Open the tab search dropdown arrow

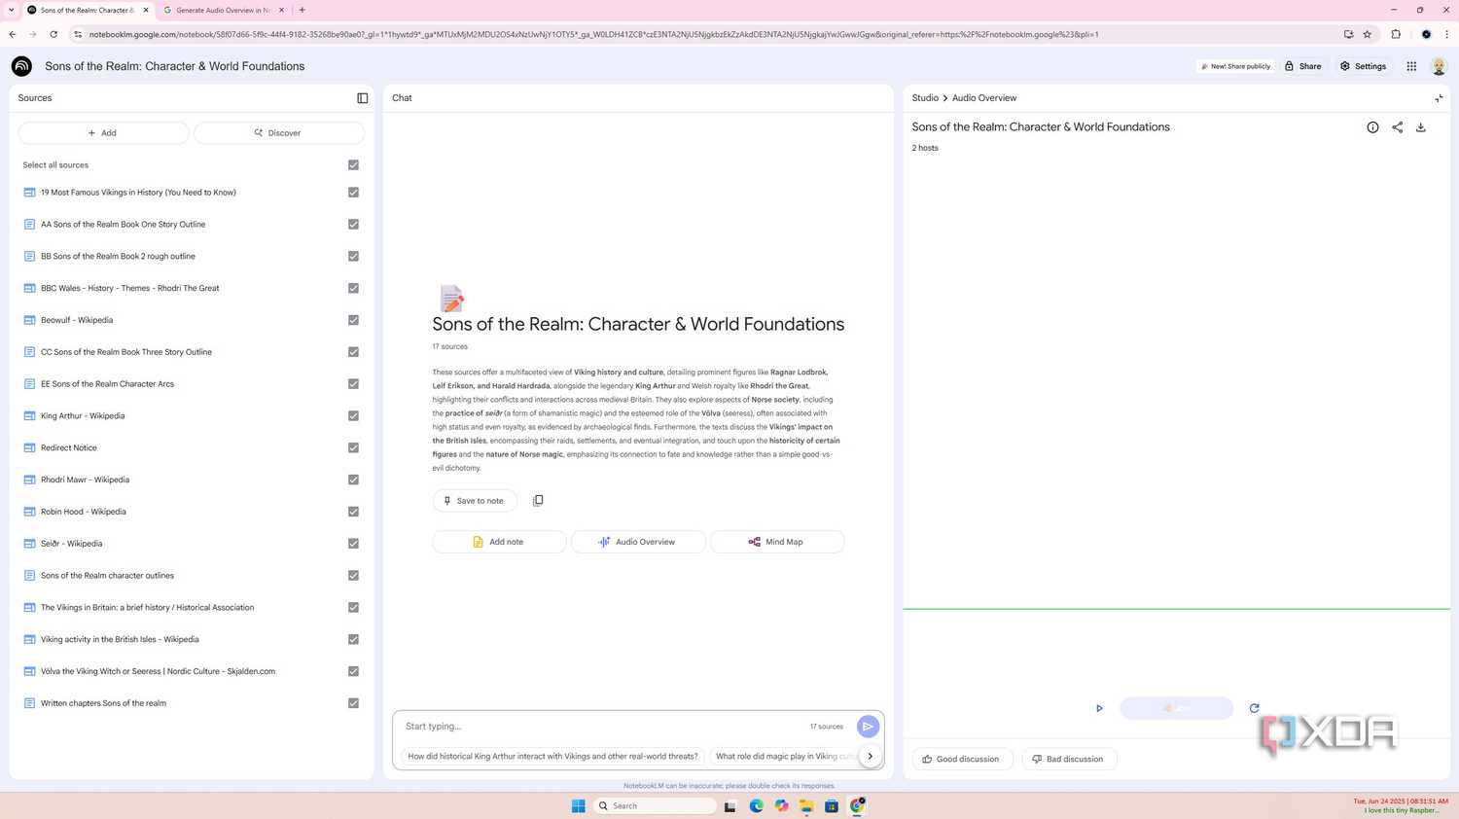tap(11, 10)
